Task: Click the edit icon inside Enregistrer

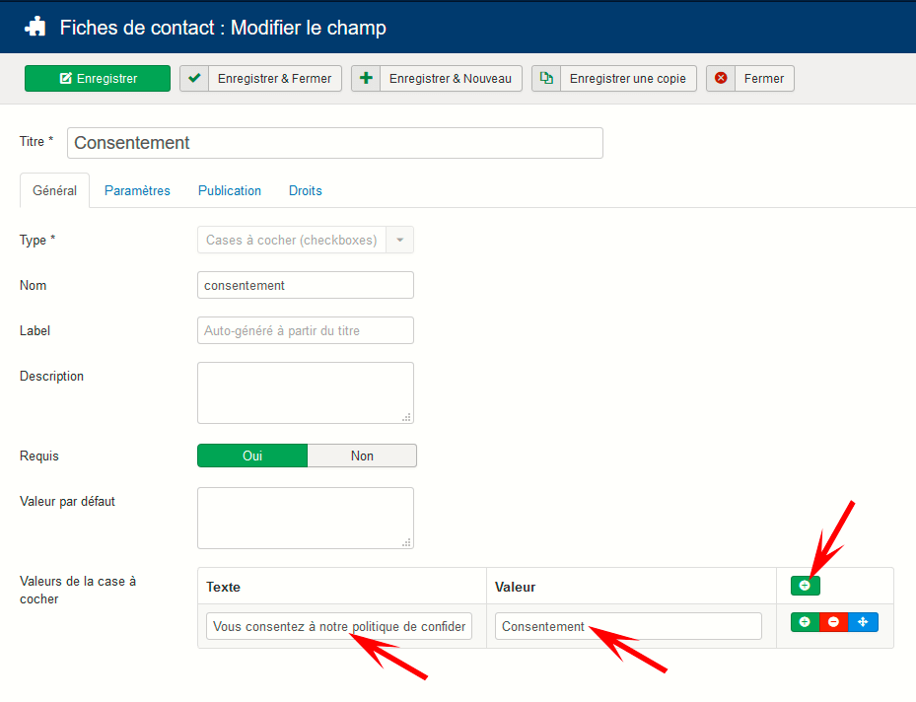Action: click(x=66, y=78)
